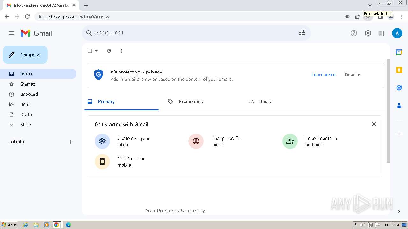Viewport: 408px width, 229px height.
Task: Close the Get started with Gmail card
Action: 374,124
